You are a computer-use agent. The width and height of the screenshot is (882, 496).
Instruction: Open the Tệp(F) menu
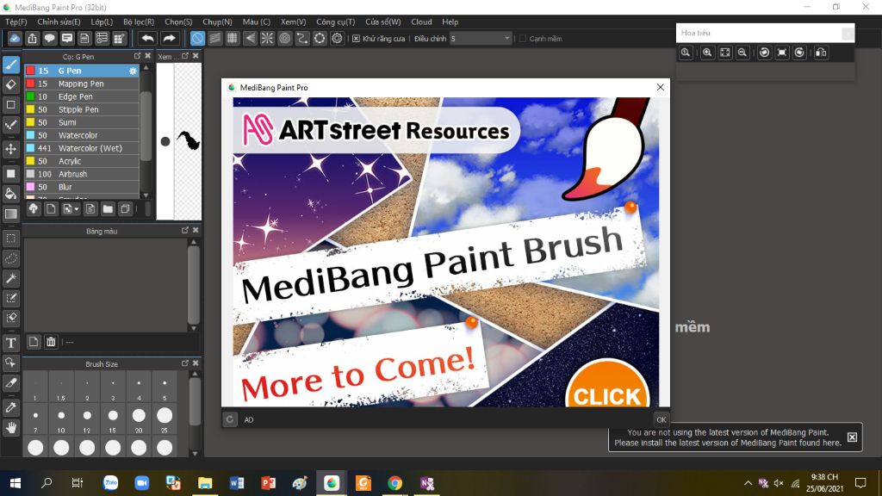(16, 22)
